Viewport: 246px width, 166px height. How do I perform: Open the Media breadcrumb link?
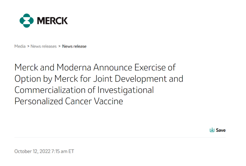(x=20, y=46)
